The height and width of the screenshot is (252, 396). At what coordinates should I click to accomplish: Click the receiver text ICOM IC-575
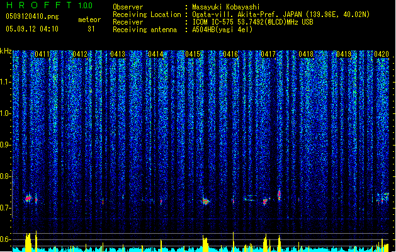(213, 22)
